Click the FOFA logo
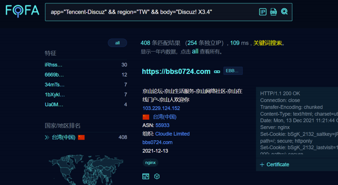 [x=22, y=11]
